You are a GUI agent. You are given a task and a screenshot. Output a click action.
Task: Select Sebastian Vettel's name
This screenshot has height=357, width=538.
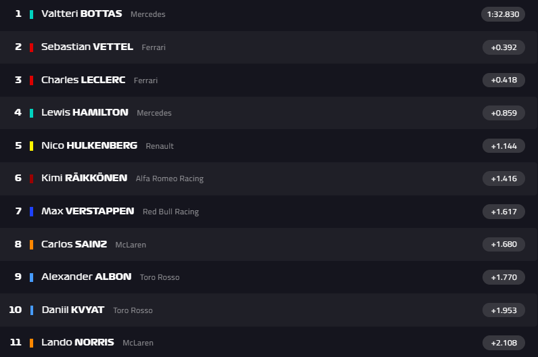click(x=87, y=47)
